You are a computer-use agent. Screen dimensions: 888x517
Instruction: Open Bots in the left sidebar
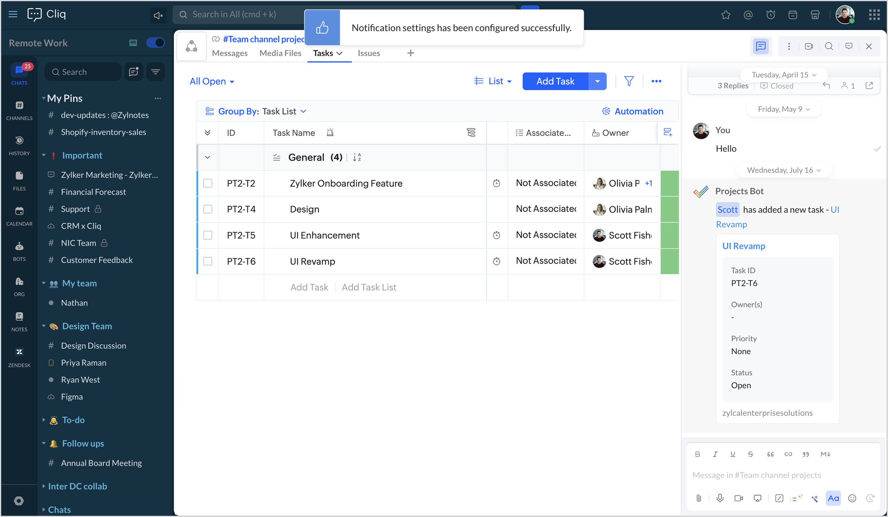click(x=19, y=251)
